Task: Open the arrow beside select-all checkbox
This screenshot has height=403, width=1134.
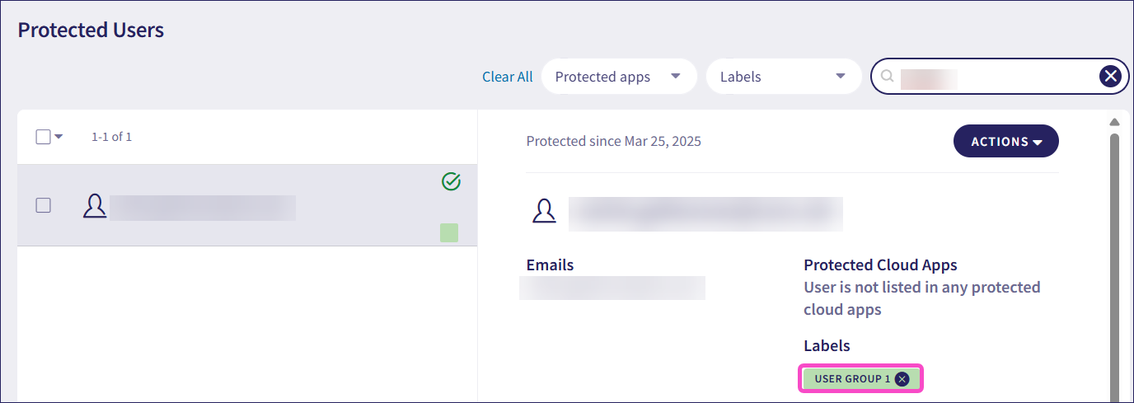Action: pyautogui.click(x=59, y=137)
